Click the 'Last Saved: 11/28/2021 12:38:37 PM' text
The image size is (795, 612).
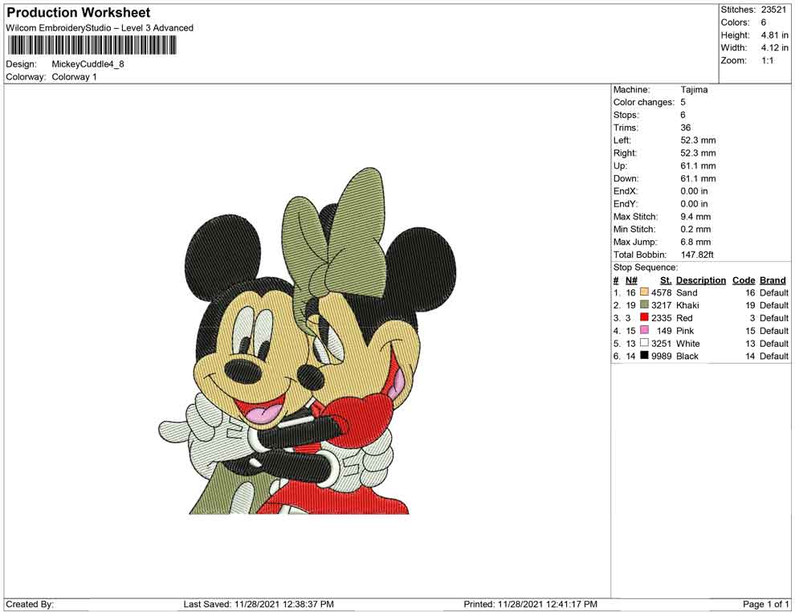click(259, 604)
